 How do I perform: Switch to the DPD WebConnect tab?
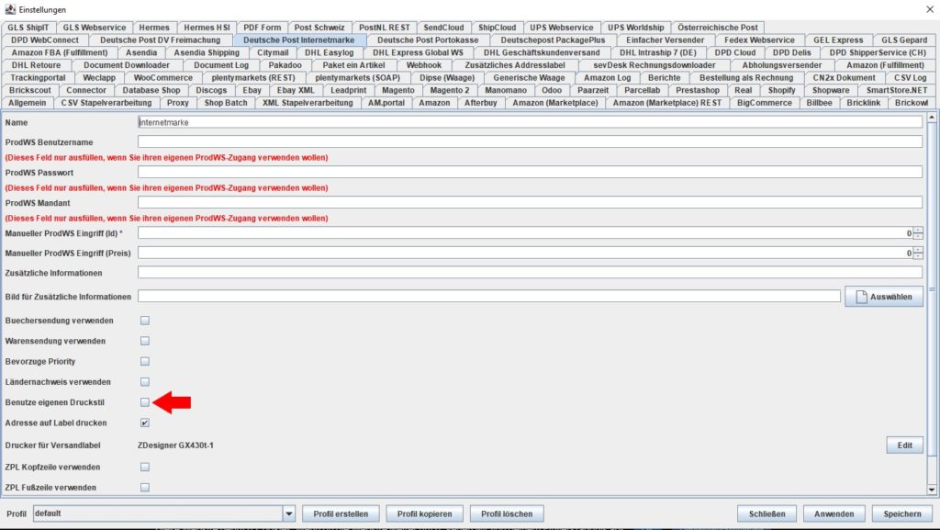(45, 40)
